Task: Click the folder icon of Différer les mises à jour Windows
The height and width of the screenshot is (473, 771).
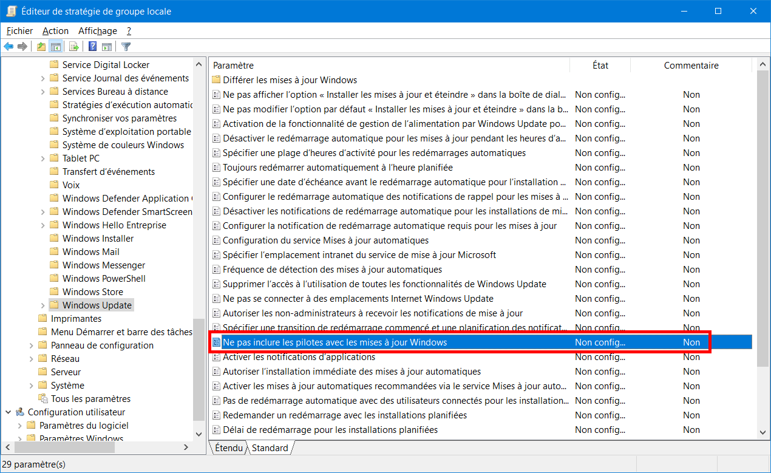Action: click(x=216, y=80)
